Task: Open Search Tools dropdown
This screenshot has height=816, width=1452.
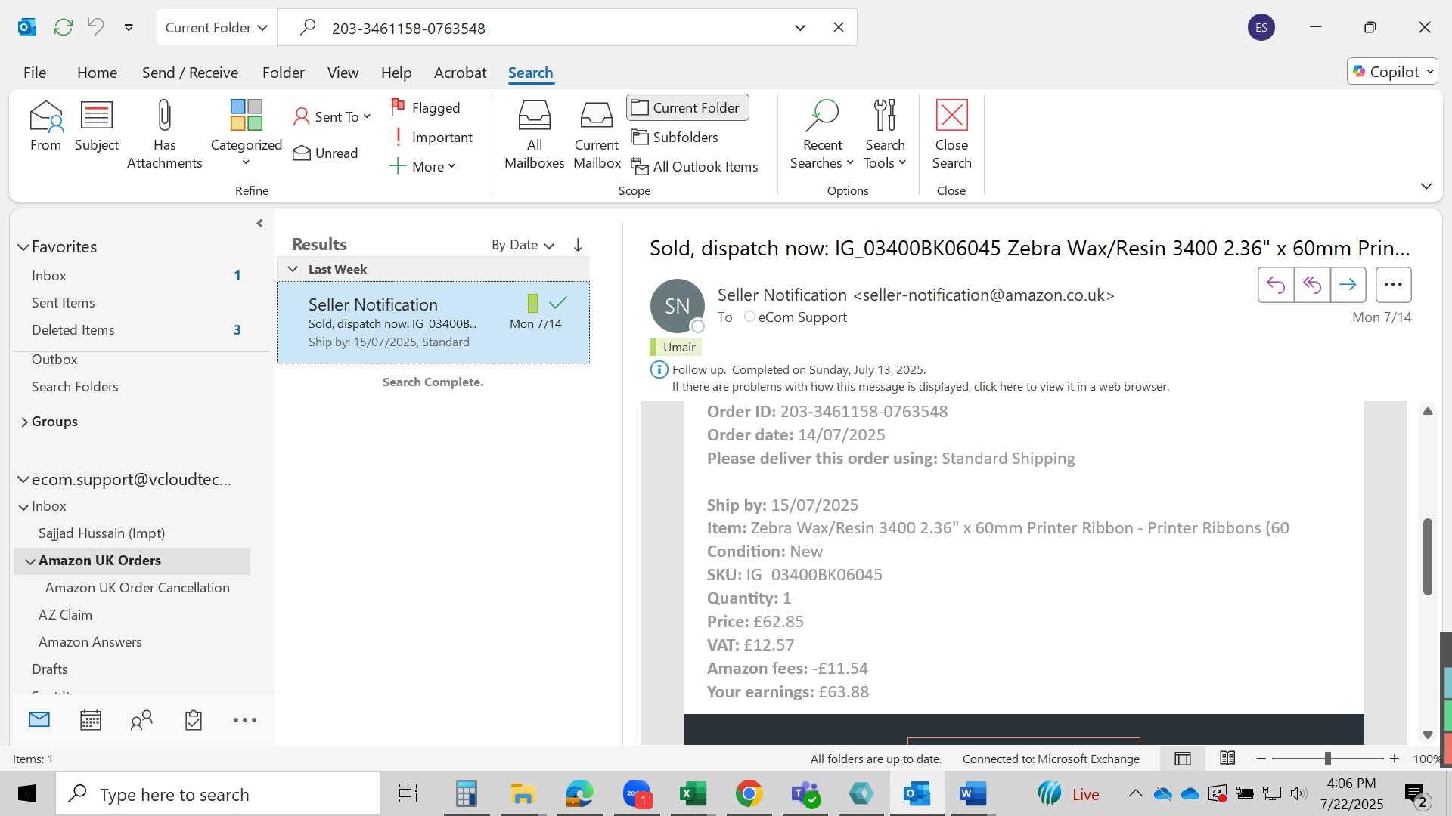Action: click(x=885, y=134)
